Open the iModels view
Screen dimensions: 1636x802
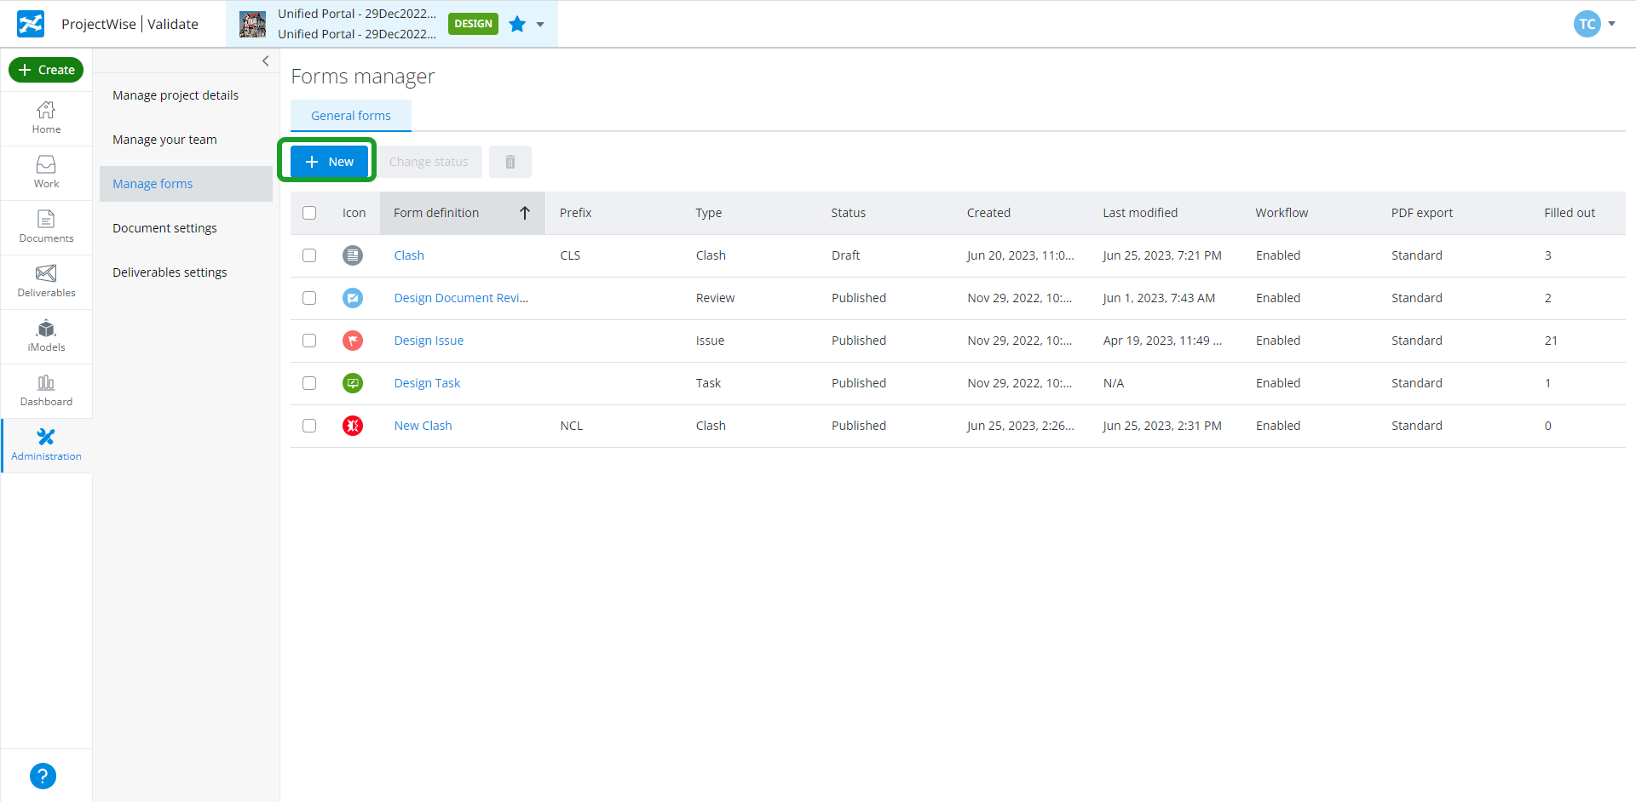pos(46,335)
